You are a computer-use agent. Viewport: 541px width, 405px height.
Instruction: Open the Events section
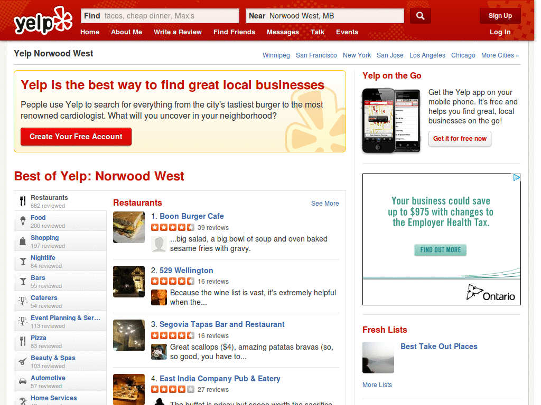(347, 32)
